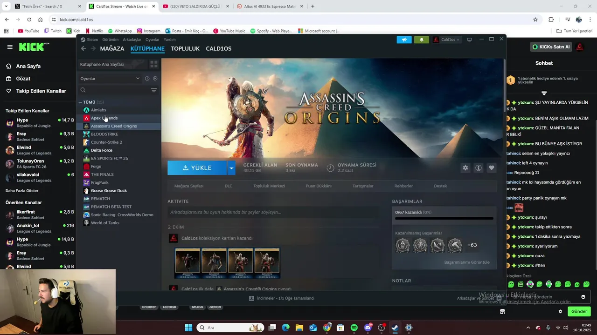The height and width of the screenshot is (335, 597).
Task: Open Oyunlar category dropdown
Action: [110, 79]
